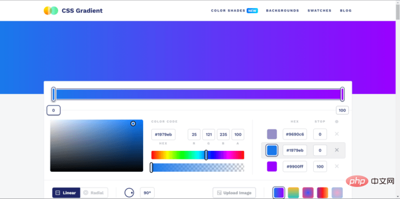Remove the #9900ff color stop
The width and height of the screenshot is (400, 199).
click(x=337, y=166)
